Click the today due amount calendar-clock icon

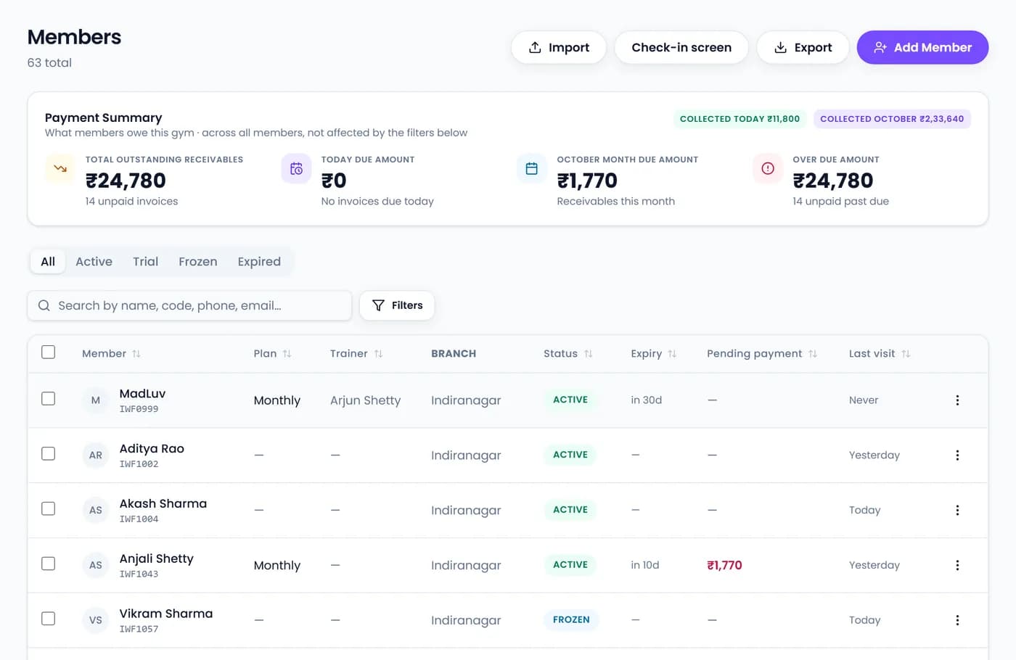[296, 168]
